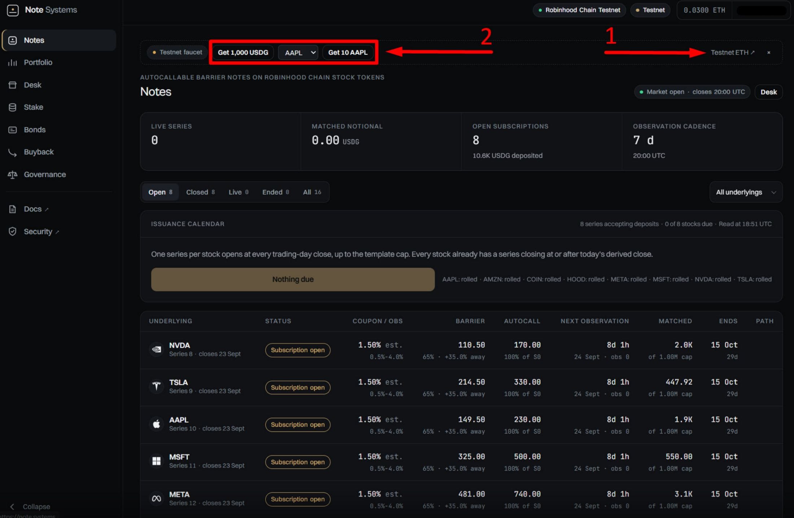This screenshot has width=794, height=518.
Task: Click the "10.6K USDG deposited" text
Action: tap(507, 156)
